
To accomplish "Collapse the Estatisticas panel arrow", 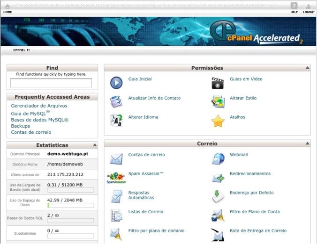I will (95, 145).
